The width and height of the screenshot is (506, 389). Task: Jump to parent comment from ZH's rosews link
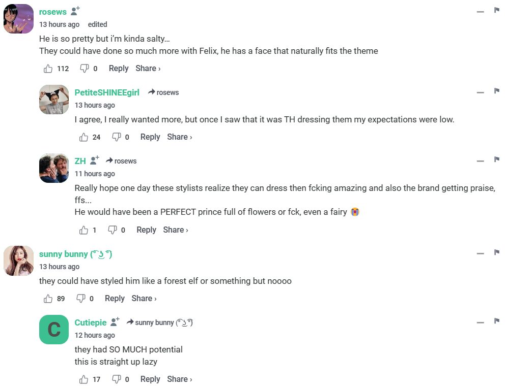(x=121, y=161)
